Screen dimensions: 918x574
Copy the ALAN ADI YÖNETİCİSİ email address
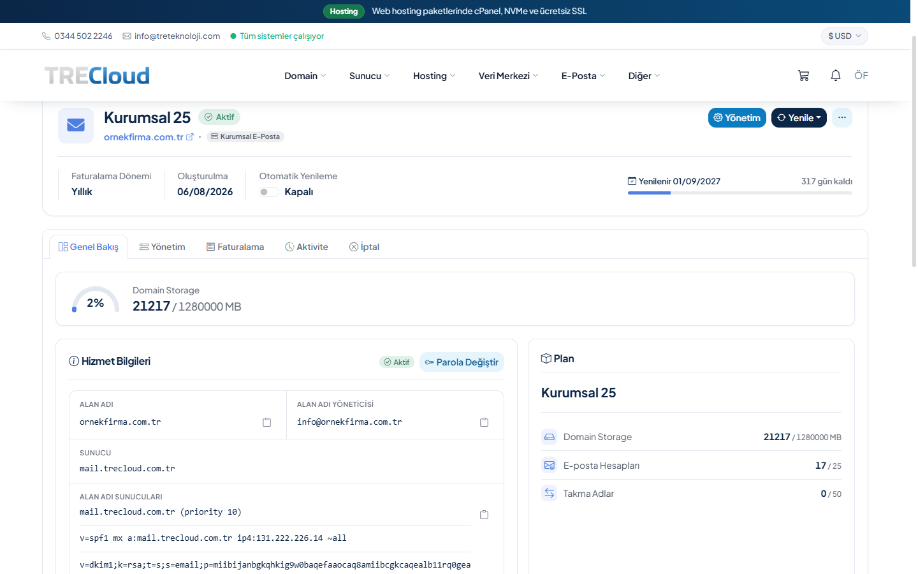[484, 422]
